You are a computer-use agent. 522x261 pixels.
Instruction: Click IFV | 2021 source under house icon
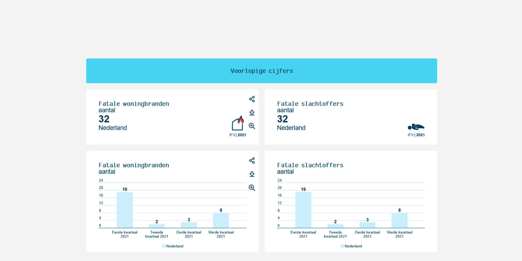pyautogui.click(x=238, y=135)
